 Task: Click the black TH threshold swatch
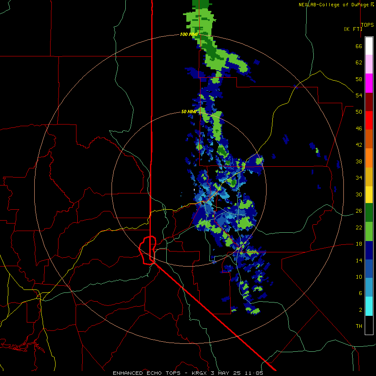coord(369,325)
